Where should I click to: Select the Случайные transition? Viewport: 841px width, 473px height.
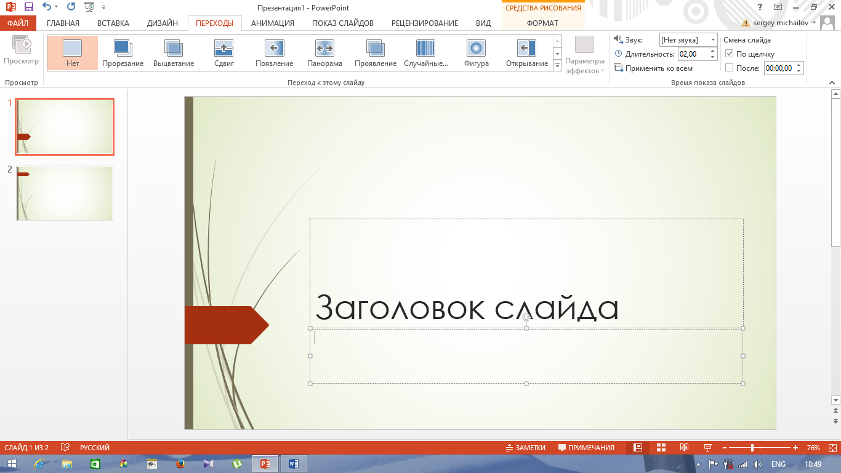(426, 53)
